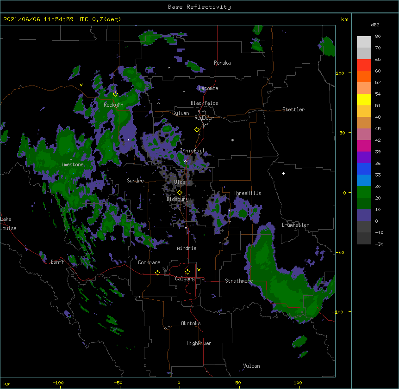399x389 pixels.
Task: Select the magenta 39-42 dBZ legend swatch
Action: click(364, 146)
